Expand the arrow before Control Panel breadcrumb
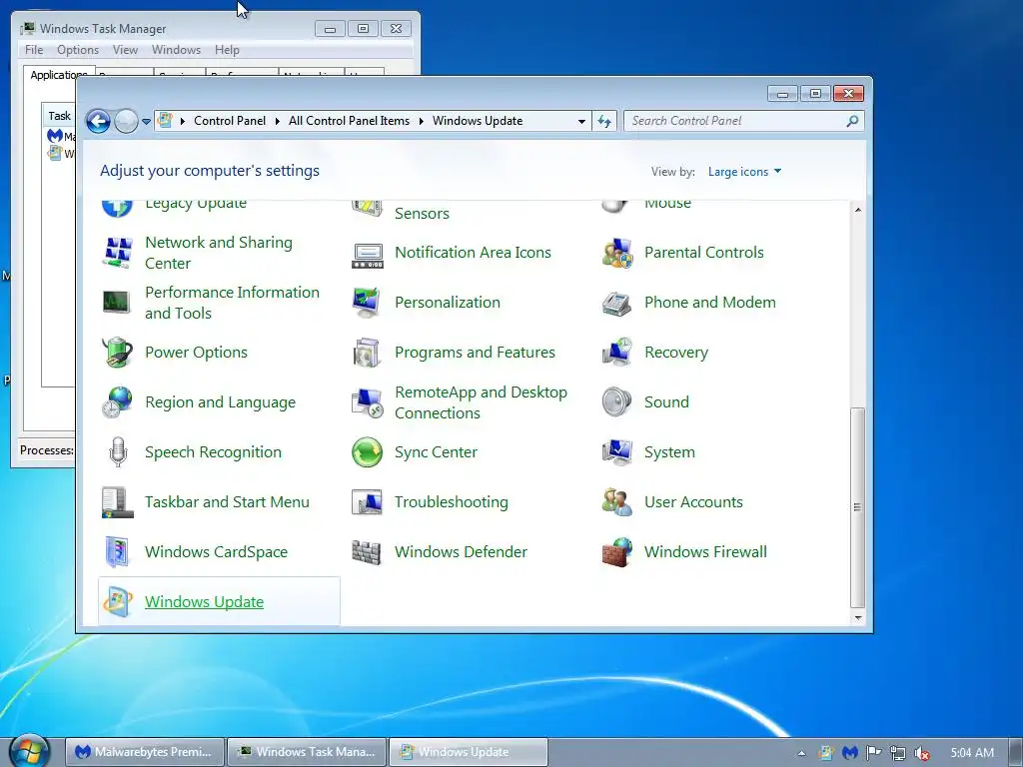 click(183, 121)
